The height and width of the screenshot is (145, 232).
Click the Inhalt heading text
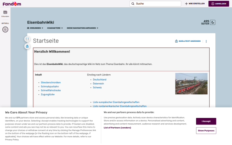point(38,75)
